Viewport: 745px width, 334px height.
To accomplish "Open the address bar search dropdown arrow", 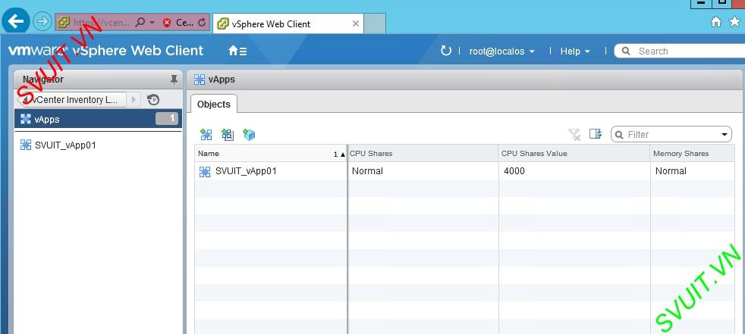I will pos(152,22).
